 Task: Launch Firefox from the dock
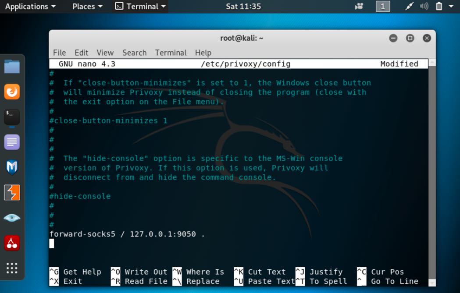click(12, 92)
